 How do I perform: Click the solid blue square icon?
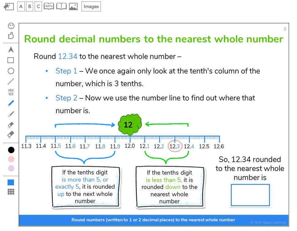(11, 183)
